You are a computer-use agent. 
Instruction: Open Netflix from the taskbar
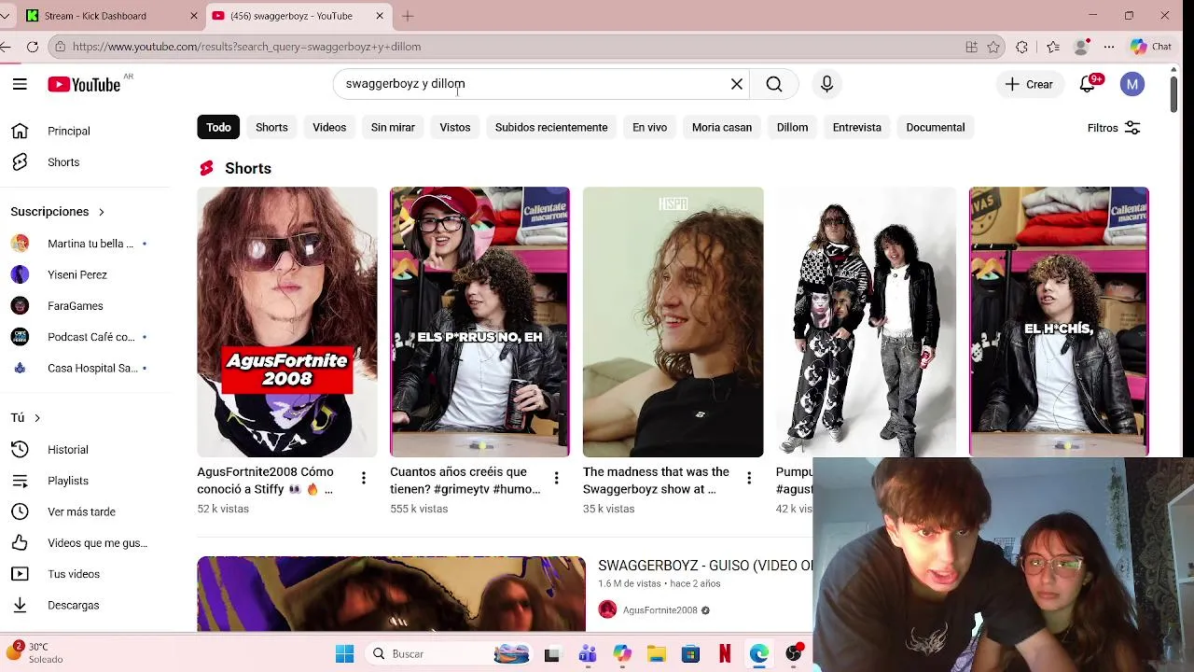725,654
